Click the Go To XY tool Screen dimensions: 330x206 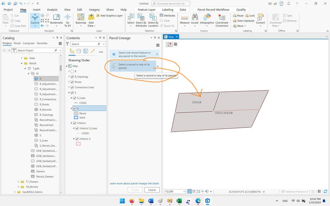(x=67, y=20)
